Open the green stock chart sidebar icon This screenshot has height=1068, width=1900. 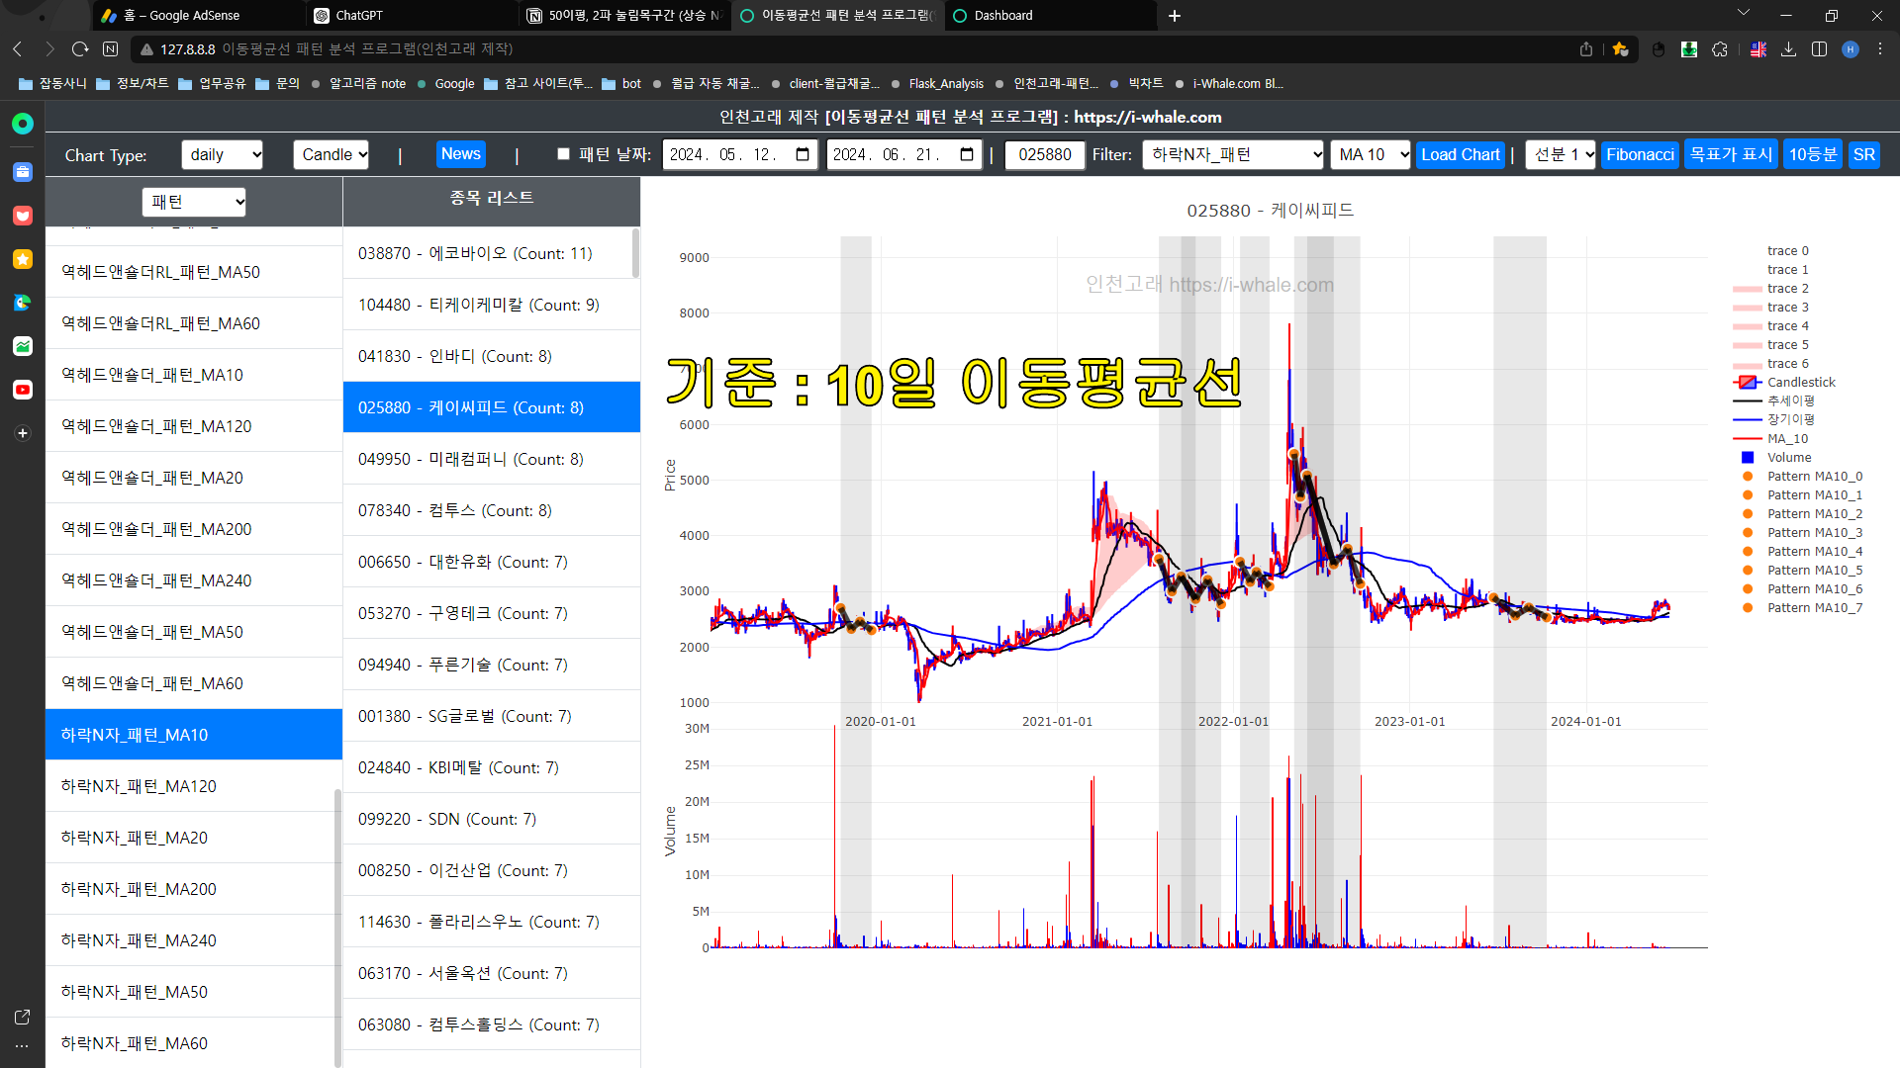click(22, 346)
